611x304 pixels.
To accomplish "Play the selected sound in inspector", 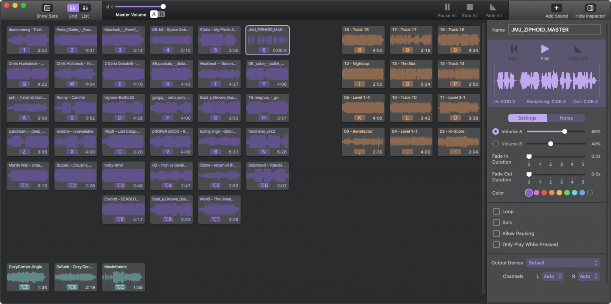I will pyautogui.click(x=545, y=49).
